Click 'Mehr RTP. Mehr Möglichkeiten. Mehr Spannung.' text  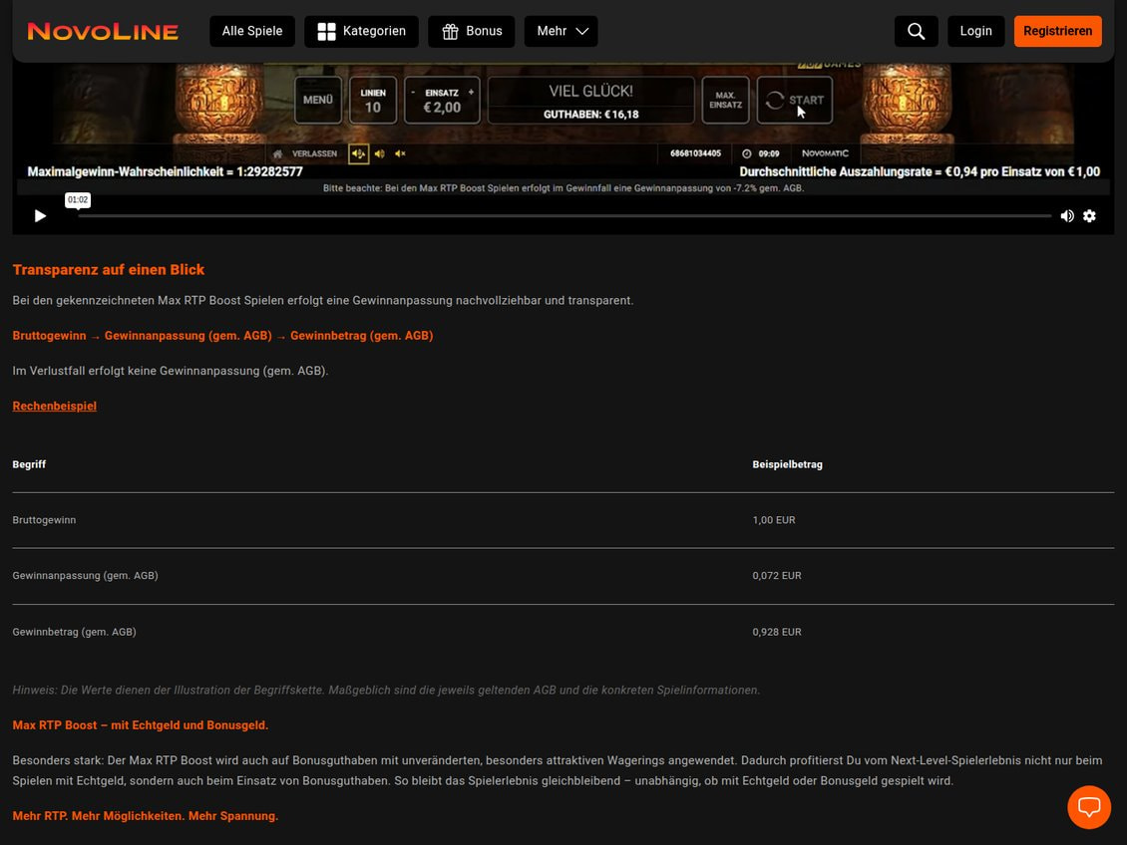tap(146, 816)
